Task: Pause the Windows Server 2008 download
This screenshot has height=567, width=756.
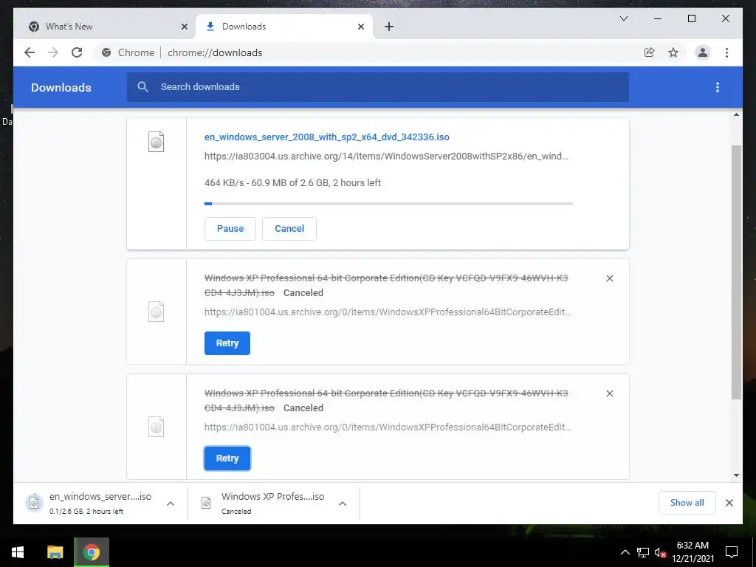Action: (x=230, y=229)
